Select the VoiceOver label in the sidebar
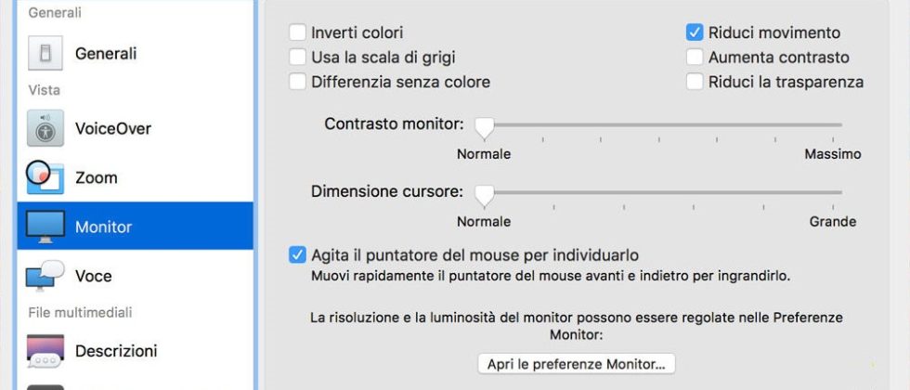Screen dimensions: 910x390 coord(113,128)
